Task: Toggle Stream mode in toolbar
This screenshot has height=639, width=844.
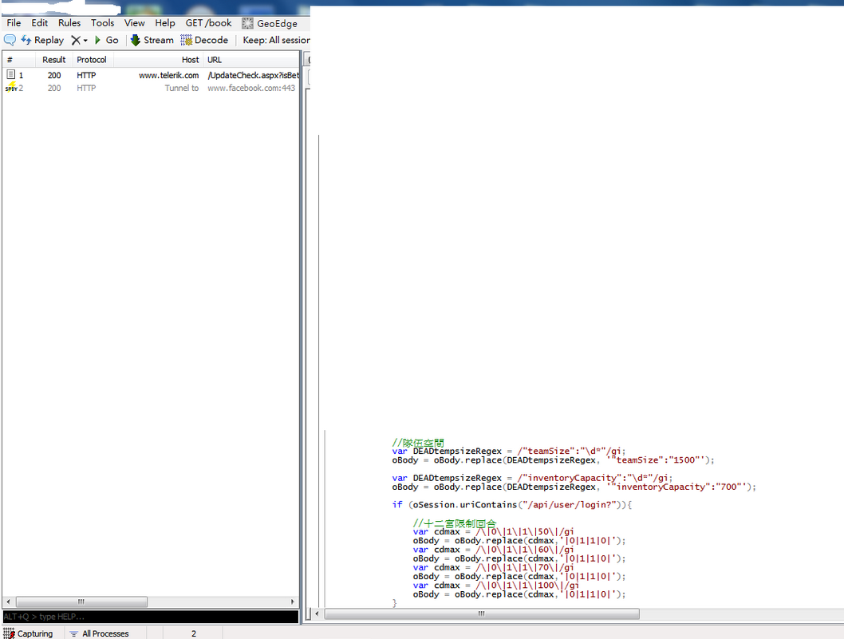Action: tap(152, 40)
